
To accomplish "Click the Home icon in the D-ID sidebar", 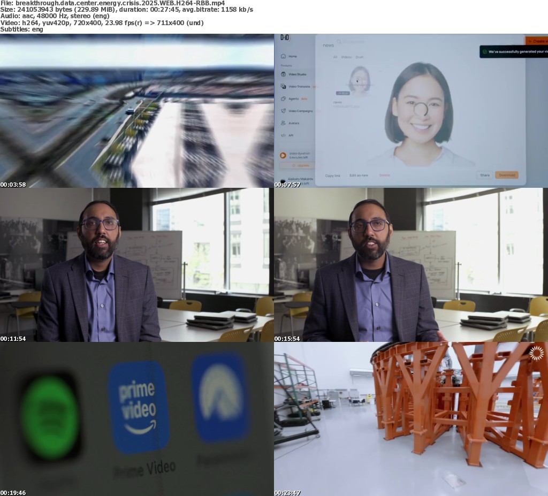I will coord(283,56).
